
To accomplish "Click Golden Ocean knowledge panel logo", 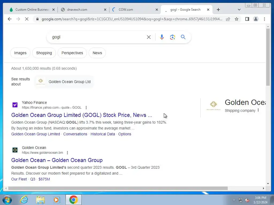I will coord(214,105).
